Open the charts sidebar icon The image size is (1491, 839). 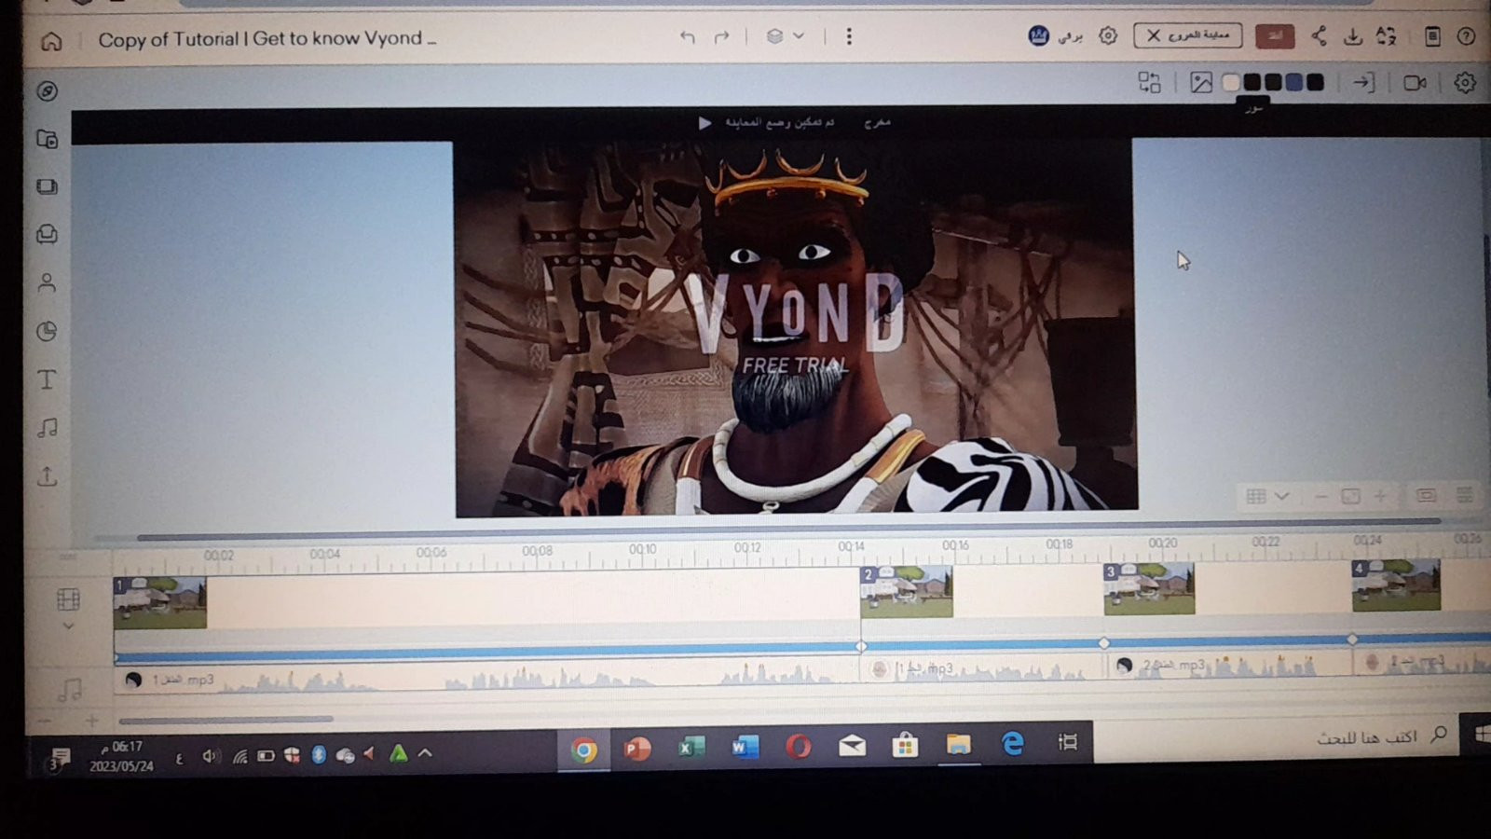[x=48, y=331]
